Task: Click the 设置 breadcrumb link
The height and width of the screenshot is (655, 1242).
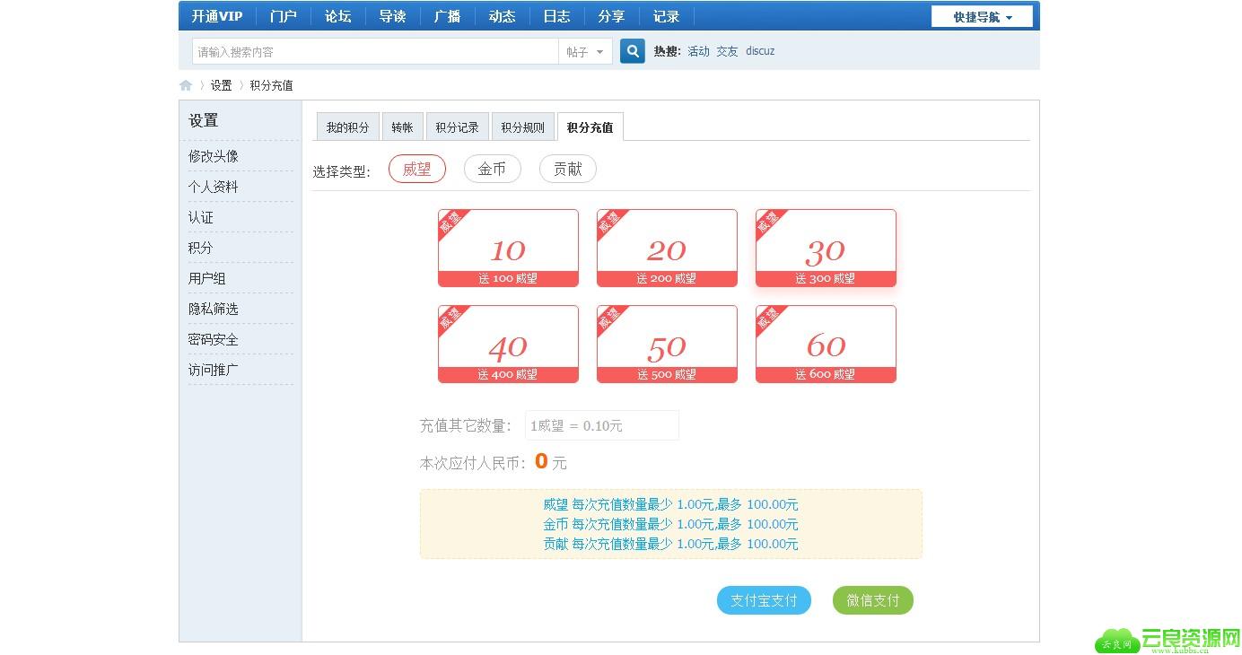Action: click(221, 85)
